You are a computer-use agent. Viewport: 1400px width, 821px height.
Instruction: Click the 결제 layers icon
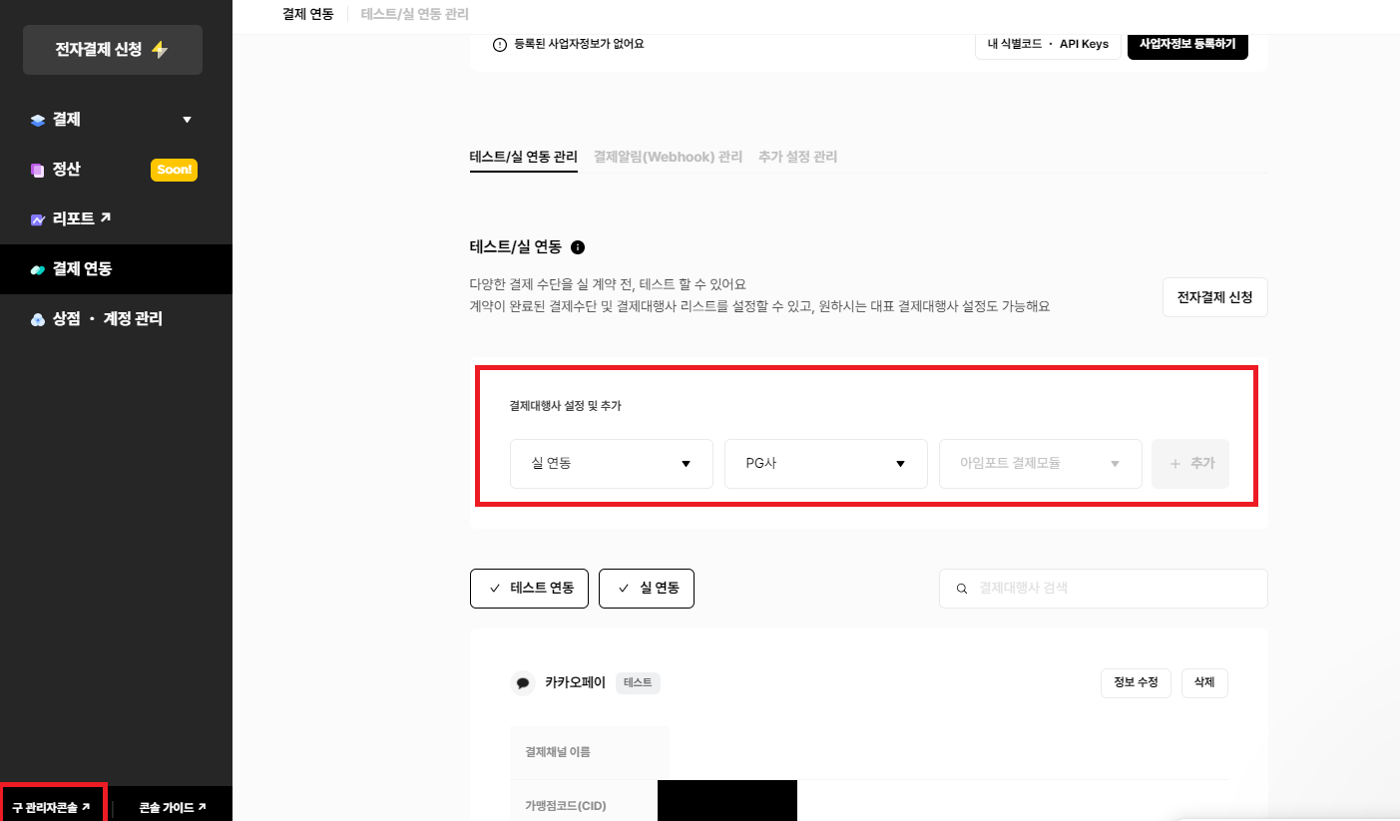click(38, 121)
